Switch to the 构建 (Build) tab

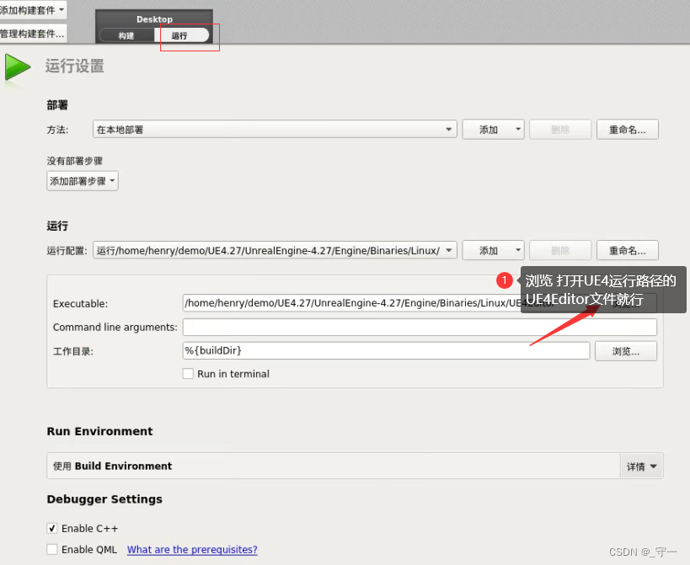pyautogui.click(x=127, y=36)
